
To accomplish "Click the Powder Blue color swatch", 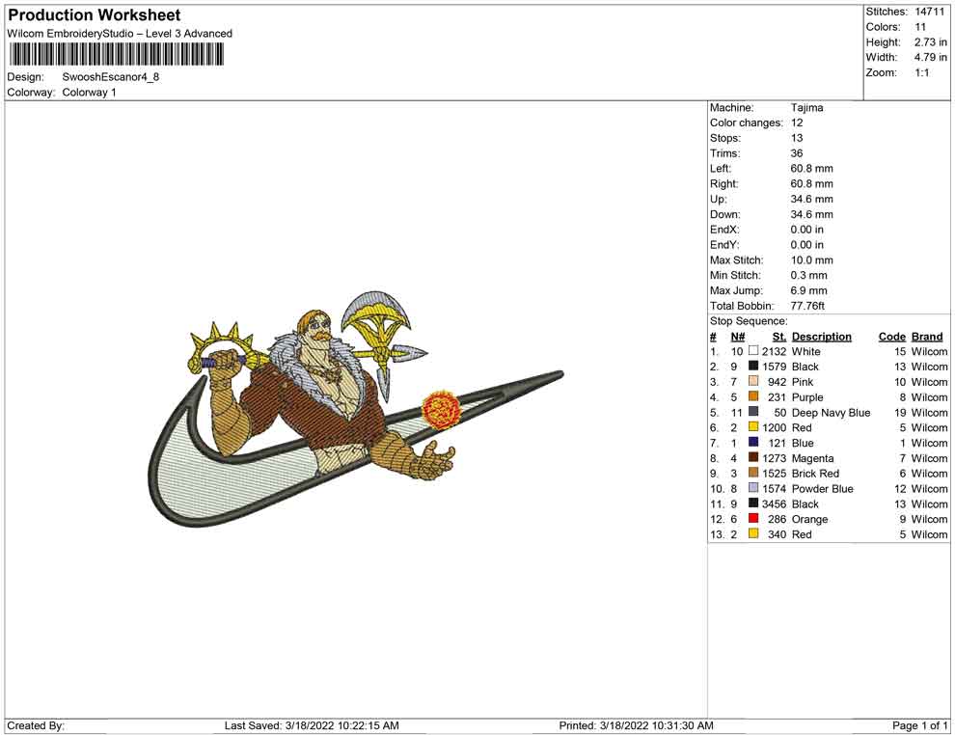I will 753,488.
